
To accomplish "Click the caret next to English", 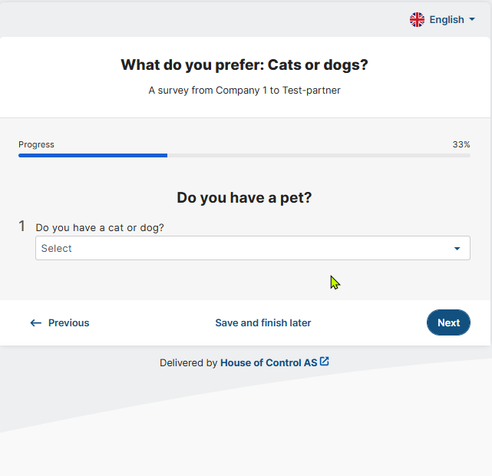I will tap(471, 20).
